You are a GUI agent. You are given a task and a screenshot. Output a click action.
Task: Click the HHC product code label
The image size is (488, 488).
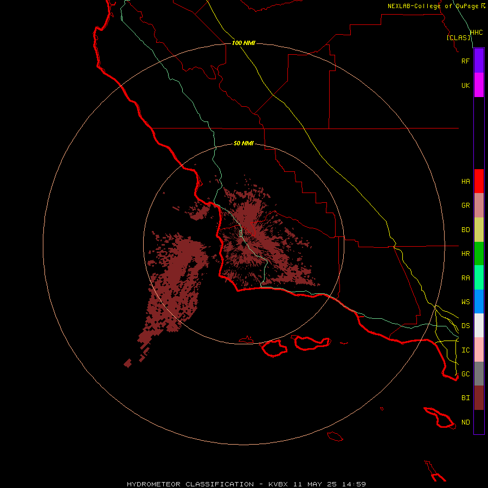[x=476, y=33]
